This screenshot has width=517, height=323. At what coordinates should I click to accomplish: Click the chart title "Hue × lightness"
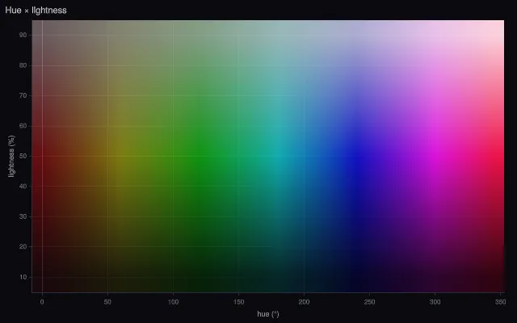(36, 10)
